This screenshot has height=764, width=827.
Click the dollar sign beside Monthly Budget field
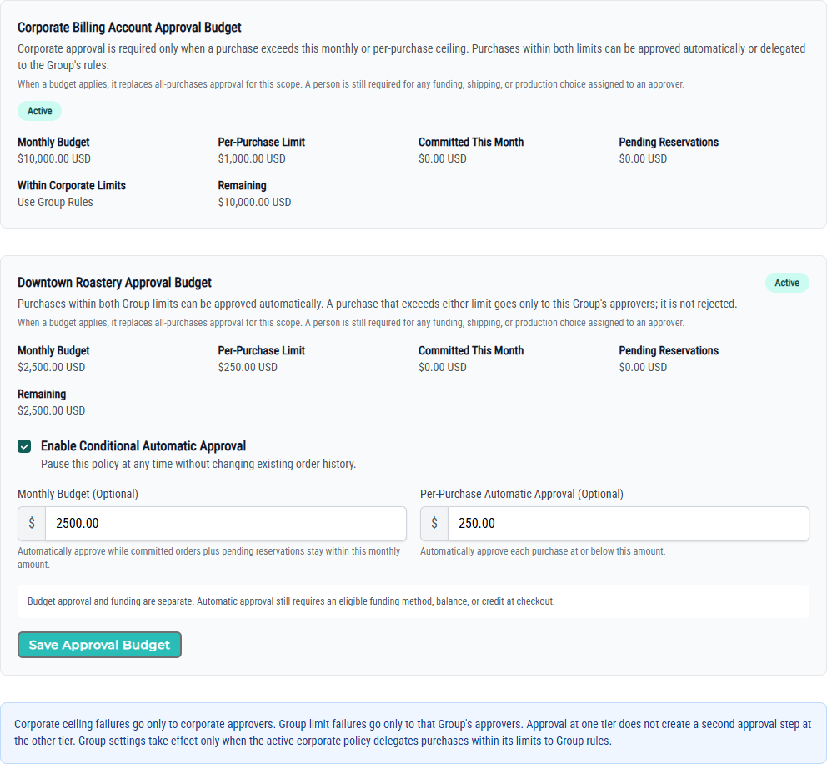(32, 524)
